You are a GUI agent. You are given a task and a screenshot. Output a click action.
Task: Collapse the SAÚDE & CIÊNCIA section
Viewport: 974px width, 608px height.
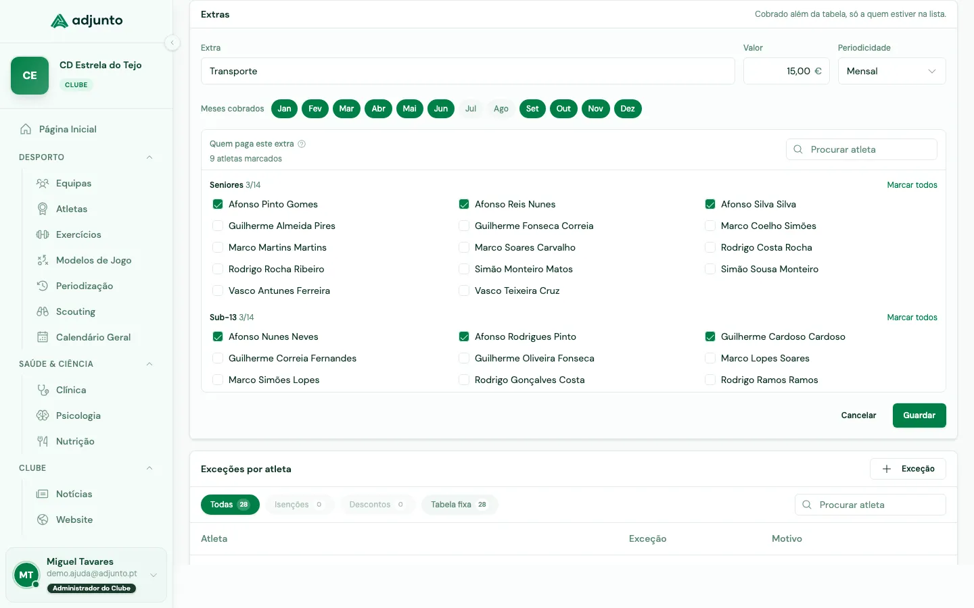[149, 364]
